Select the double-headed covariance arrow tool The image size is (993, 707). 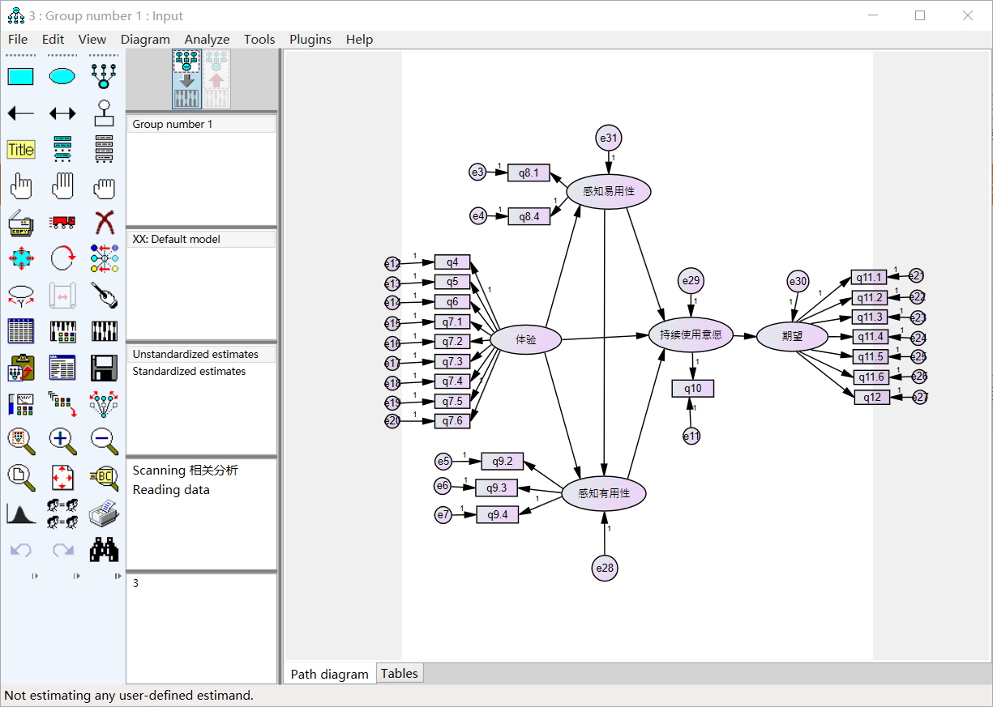(x=62, y=113)
